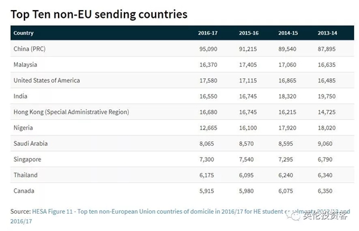
Task: Select the Singapore row label
Action: pyautogui.click(x=28, y=159)
